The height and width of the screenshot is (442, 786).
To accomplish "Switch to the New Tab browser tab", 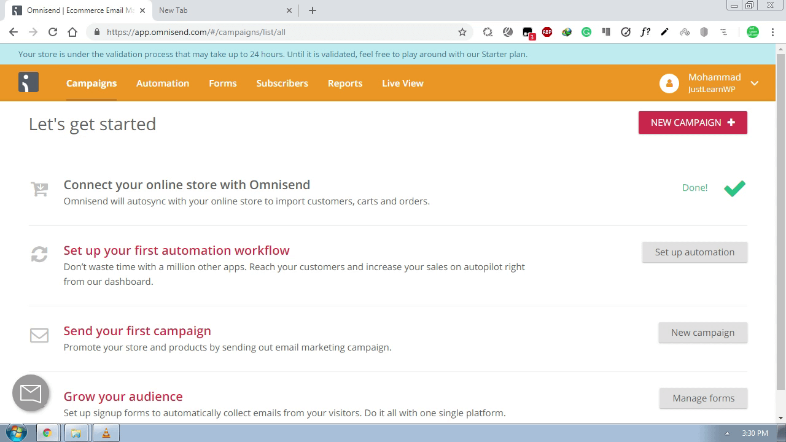I will pos(224,10).
